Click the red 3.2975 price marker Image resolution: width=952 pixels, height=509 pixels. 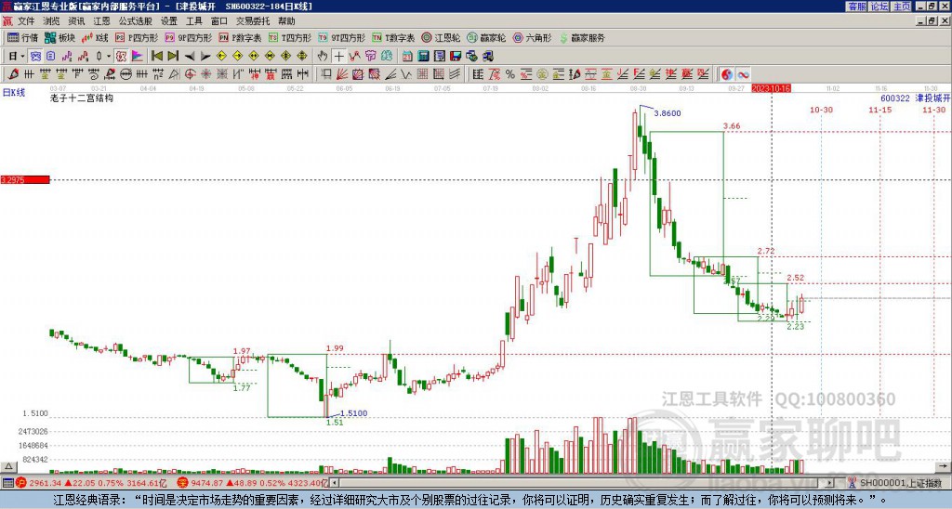click(25, 180)
